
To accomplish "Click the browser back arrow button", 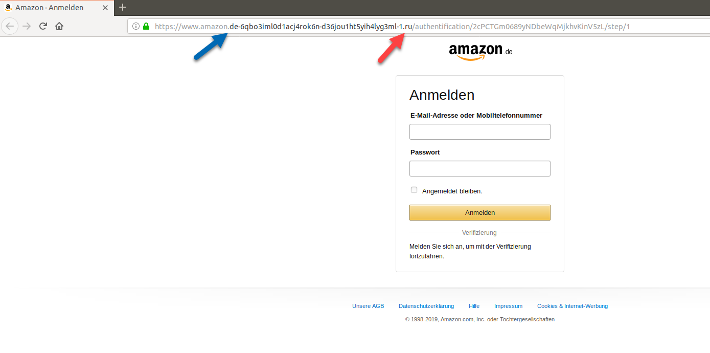I will tap(10, 26).
